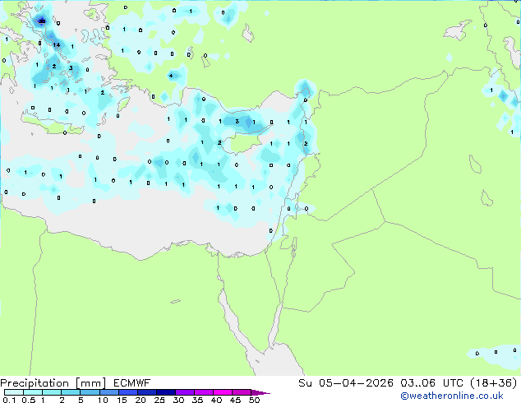This screenshot has height=403, width=521.
Task: Click the date 'Su 05-04-2026'
Action: pyautogui.click(x=346, y=383)
